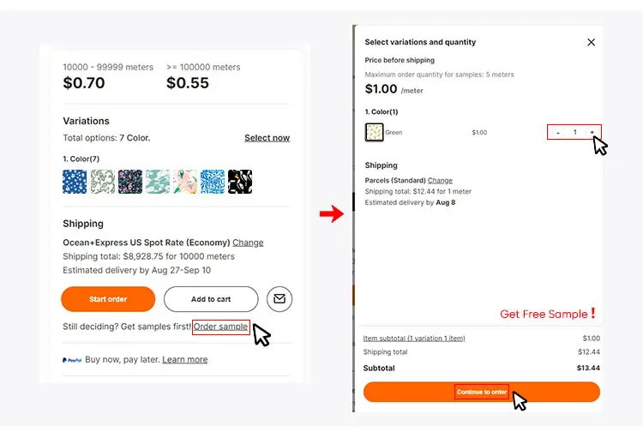Open PayPal Learn more link
The width and height of the screenshot is (643, 432).
184,359
